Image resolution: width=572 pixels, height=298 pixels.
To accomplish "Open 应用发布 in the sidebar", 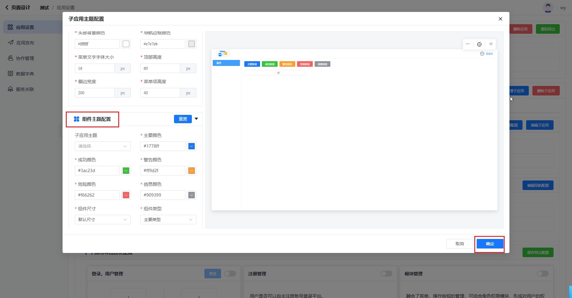I will coord(25,43).
